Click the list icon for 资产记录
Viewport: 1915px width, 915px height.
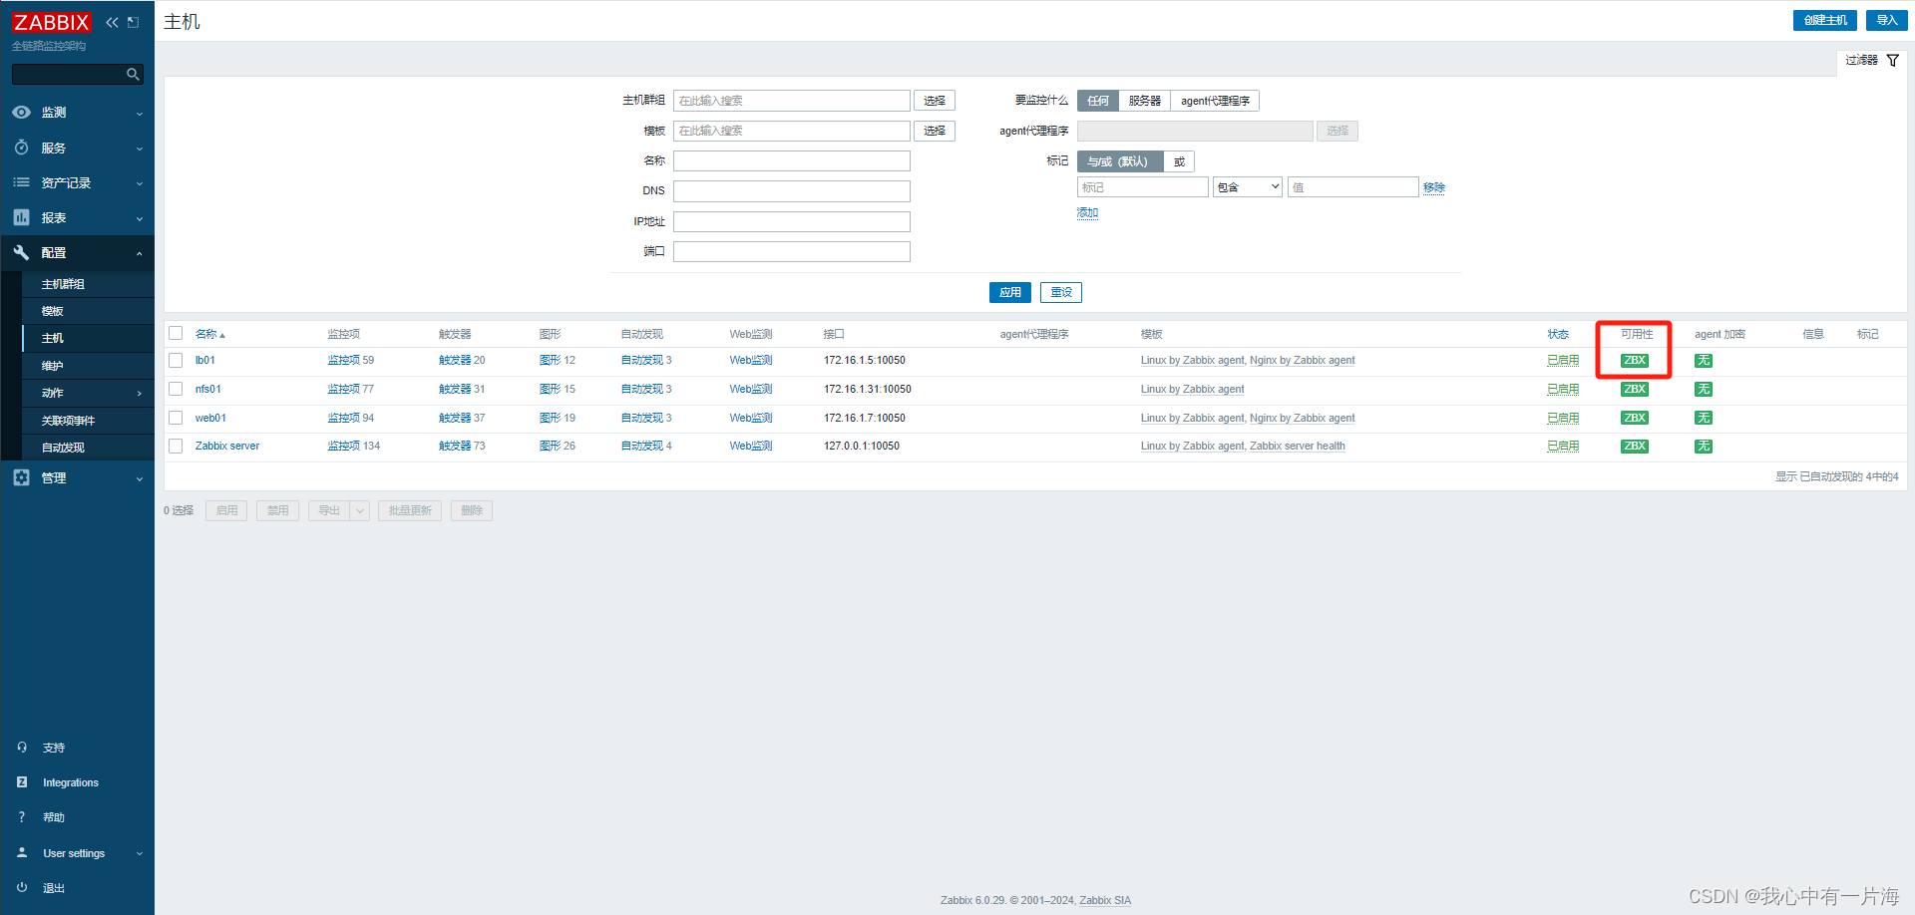21,182
